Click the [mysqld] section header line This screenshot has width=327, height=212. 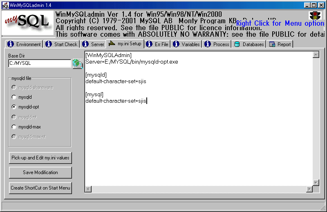pyautogui.click(x=96, y=75)
